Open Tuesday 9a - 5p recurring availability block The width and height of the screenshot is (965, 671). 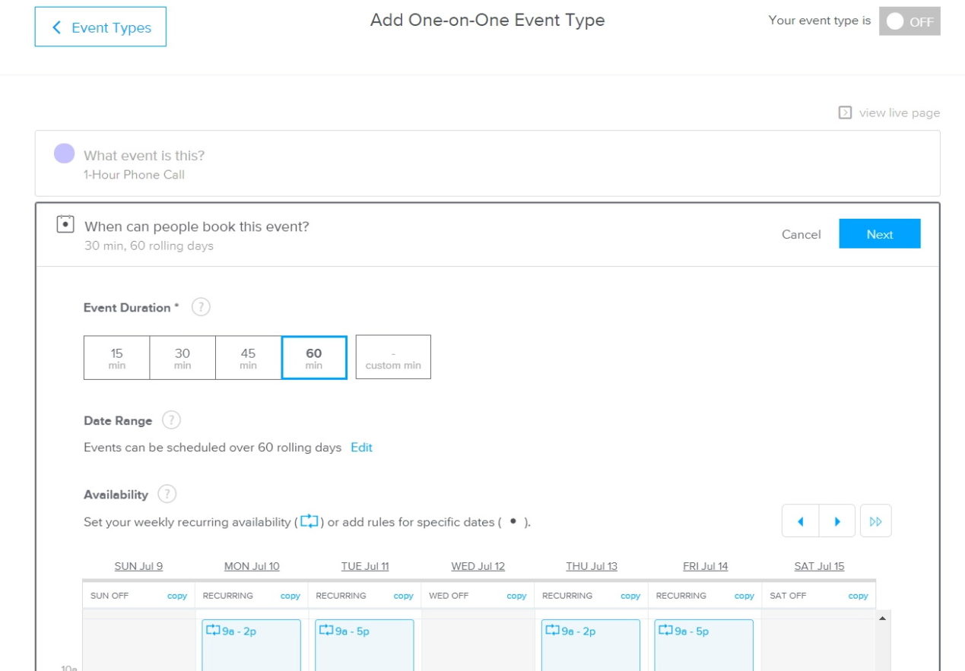pos(364,644)
